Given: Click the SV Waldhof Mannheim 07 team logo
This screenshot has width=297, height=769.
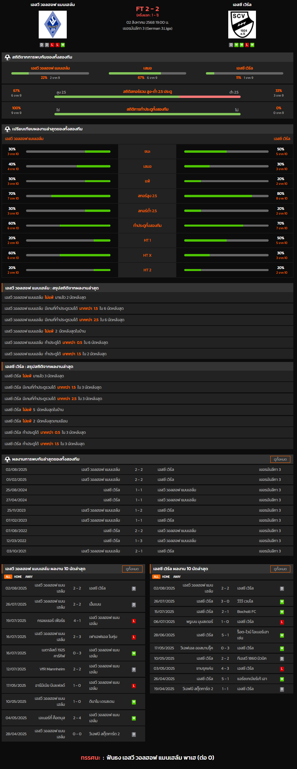Looking at the screenshot, I should point(53,24).
